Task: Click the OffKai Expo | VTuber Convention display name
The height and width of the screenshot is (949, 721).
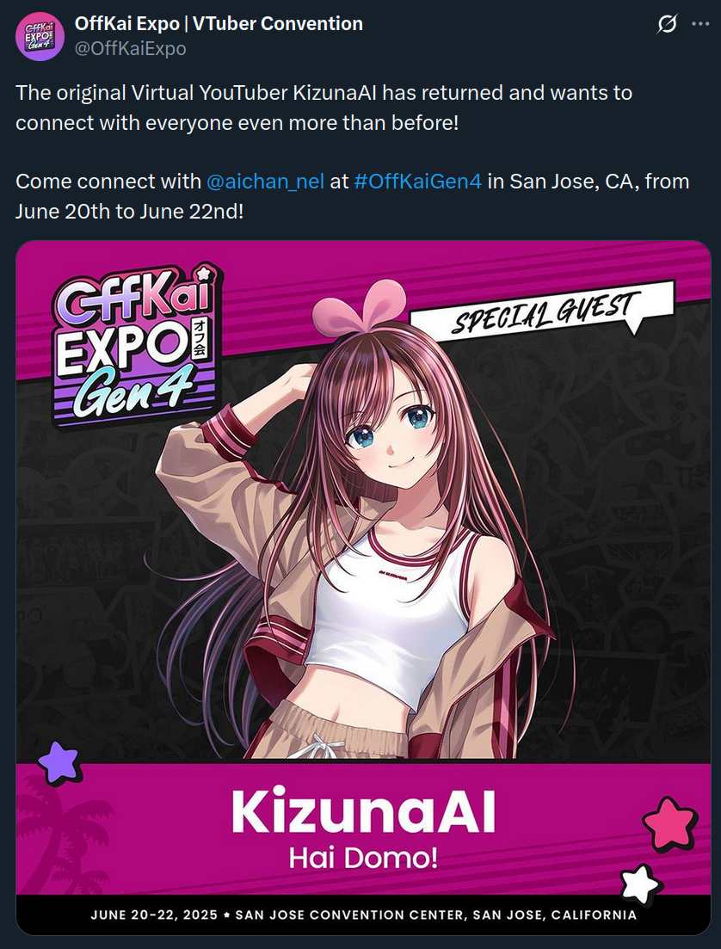Action: (x=219, y=23)
